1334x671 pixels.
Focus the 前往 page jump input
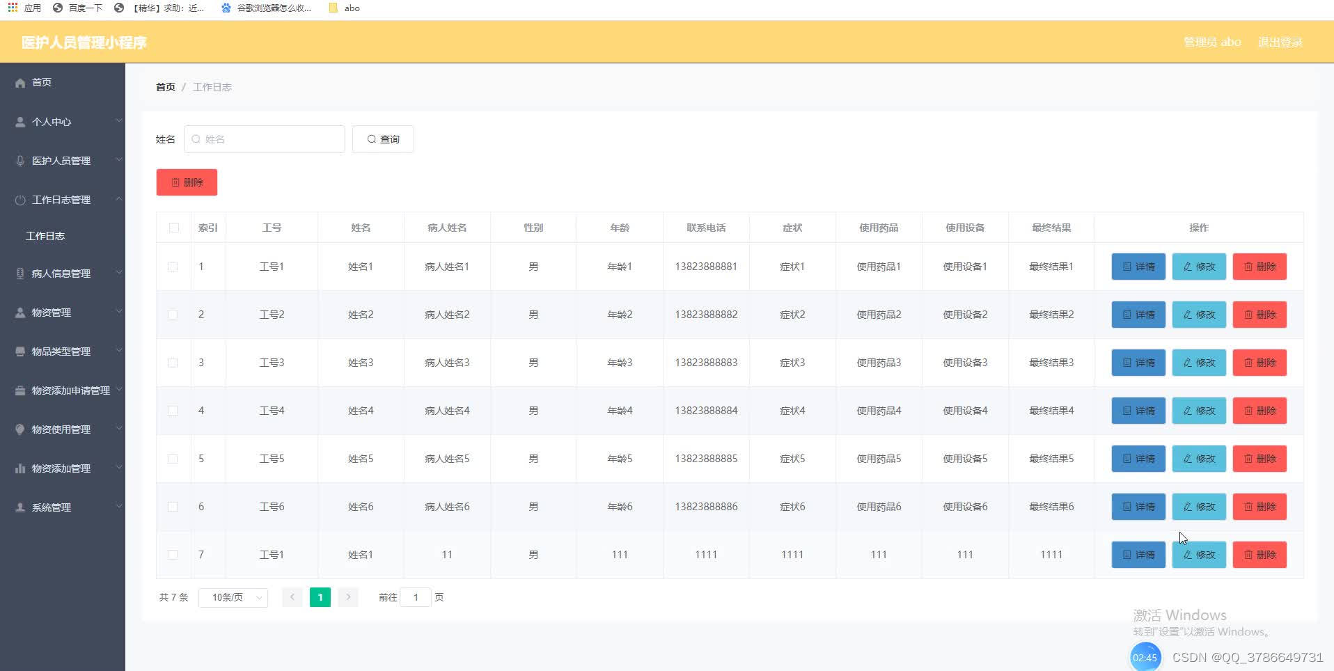click(x=416, y=597)
